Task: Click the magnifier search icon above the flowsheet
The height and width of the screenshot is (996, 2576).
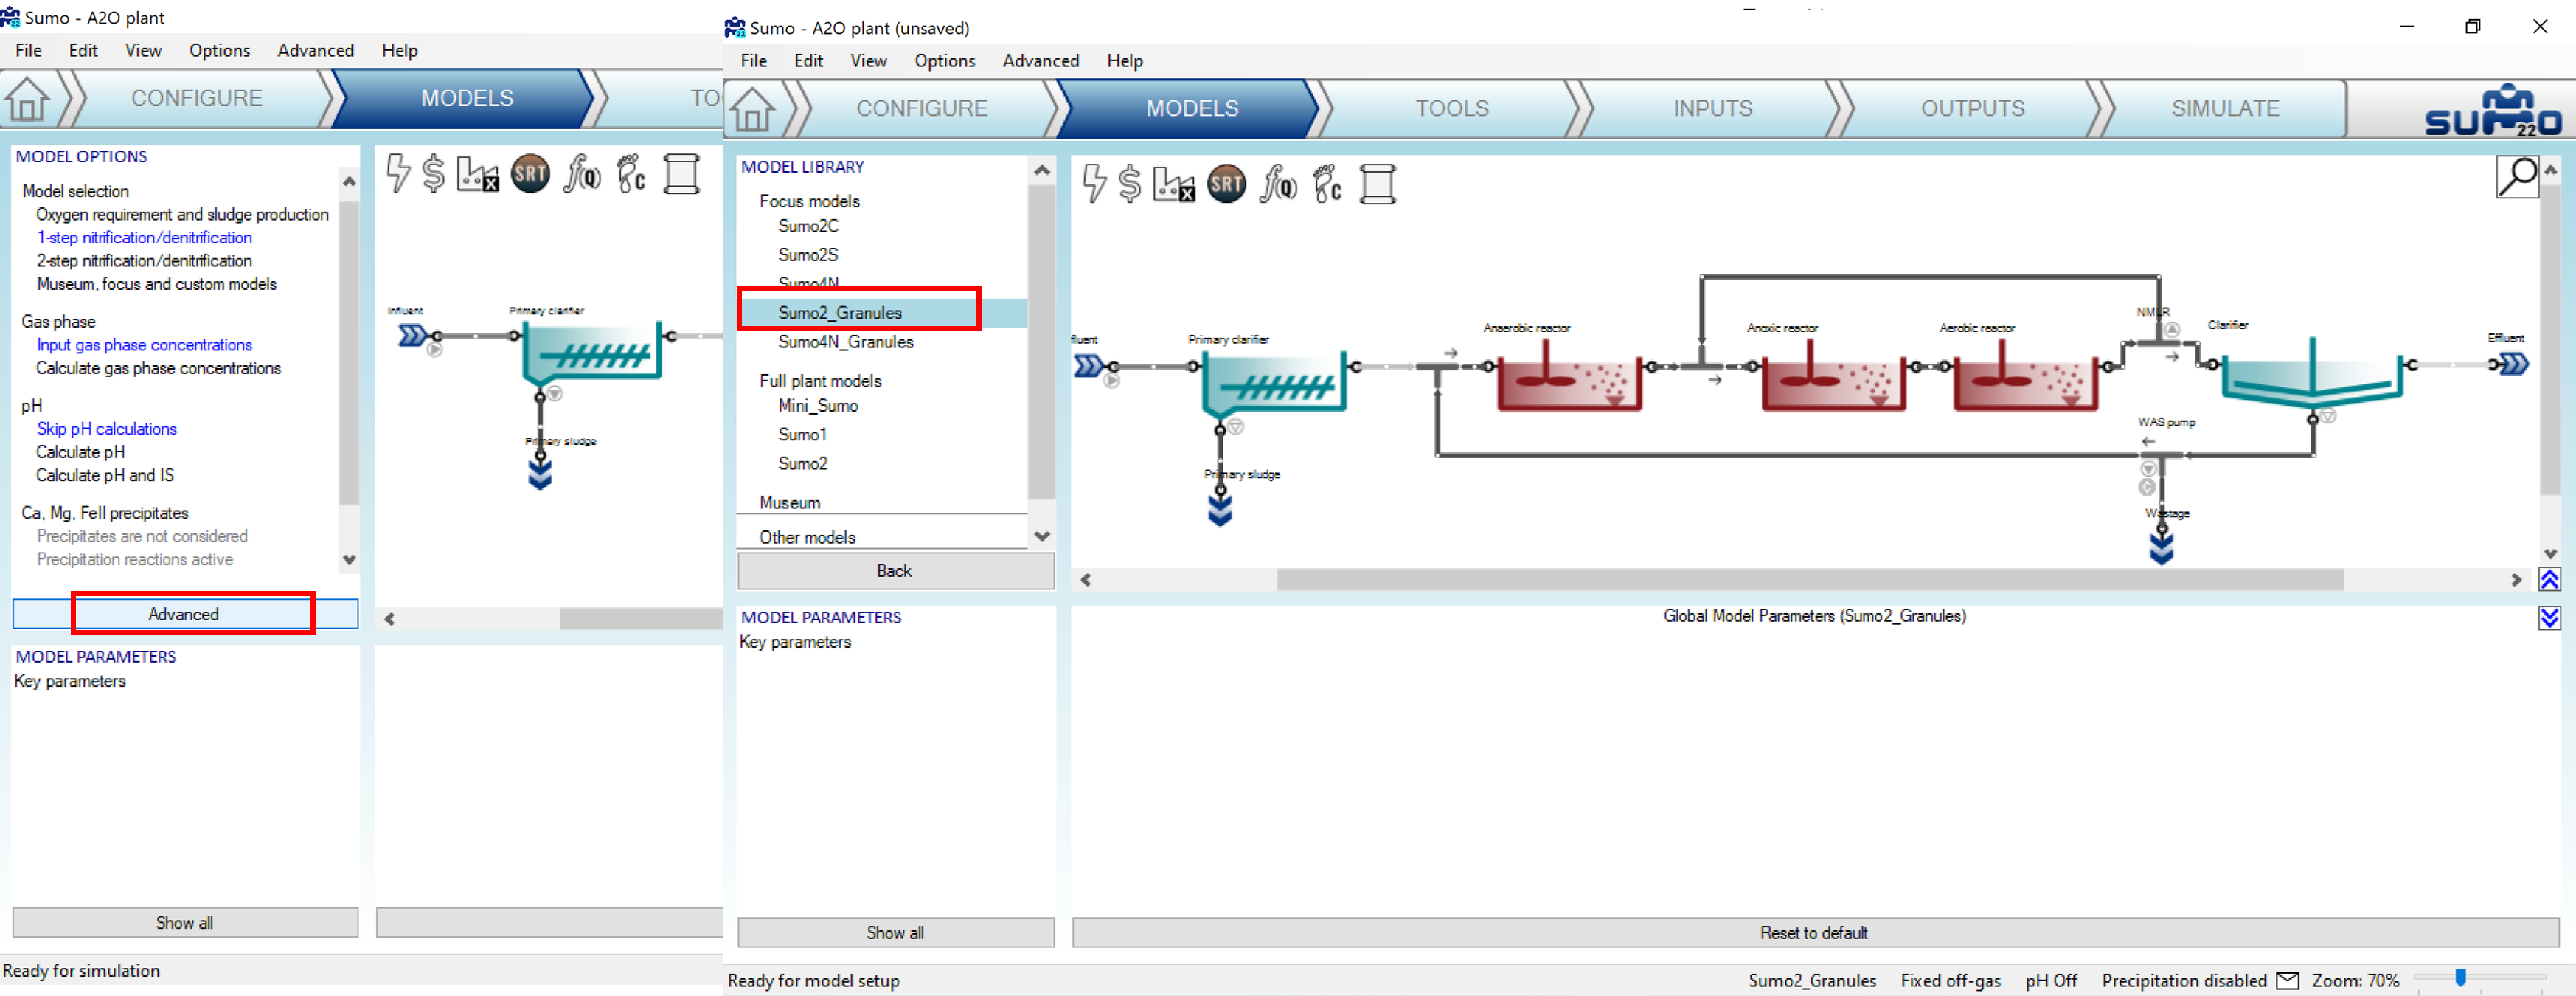Action: 2518,177
